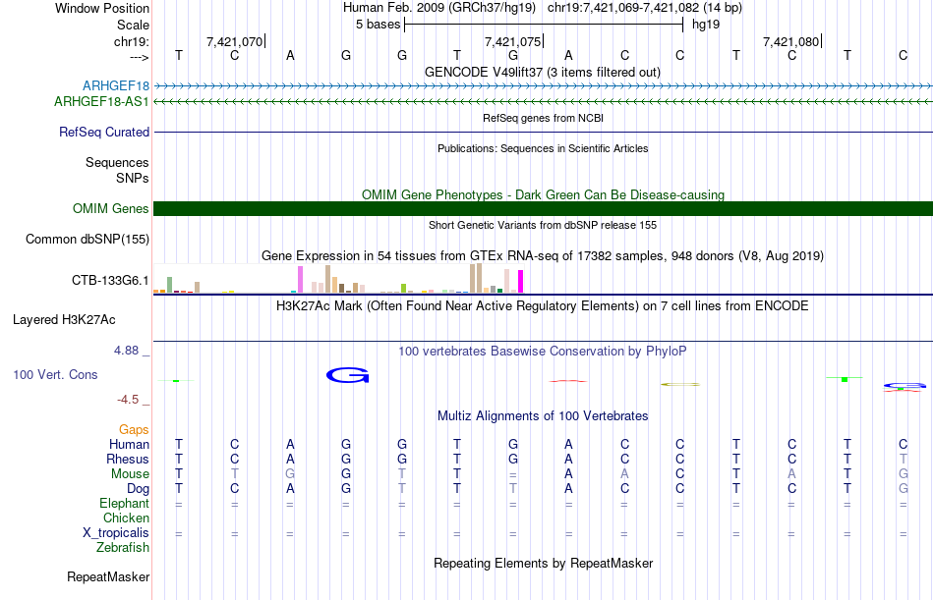Click the H3K27Ac Mark track title
The image size is (934, 600).
543,306
